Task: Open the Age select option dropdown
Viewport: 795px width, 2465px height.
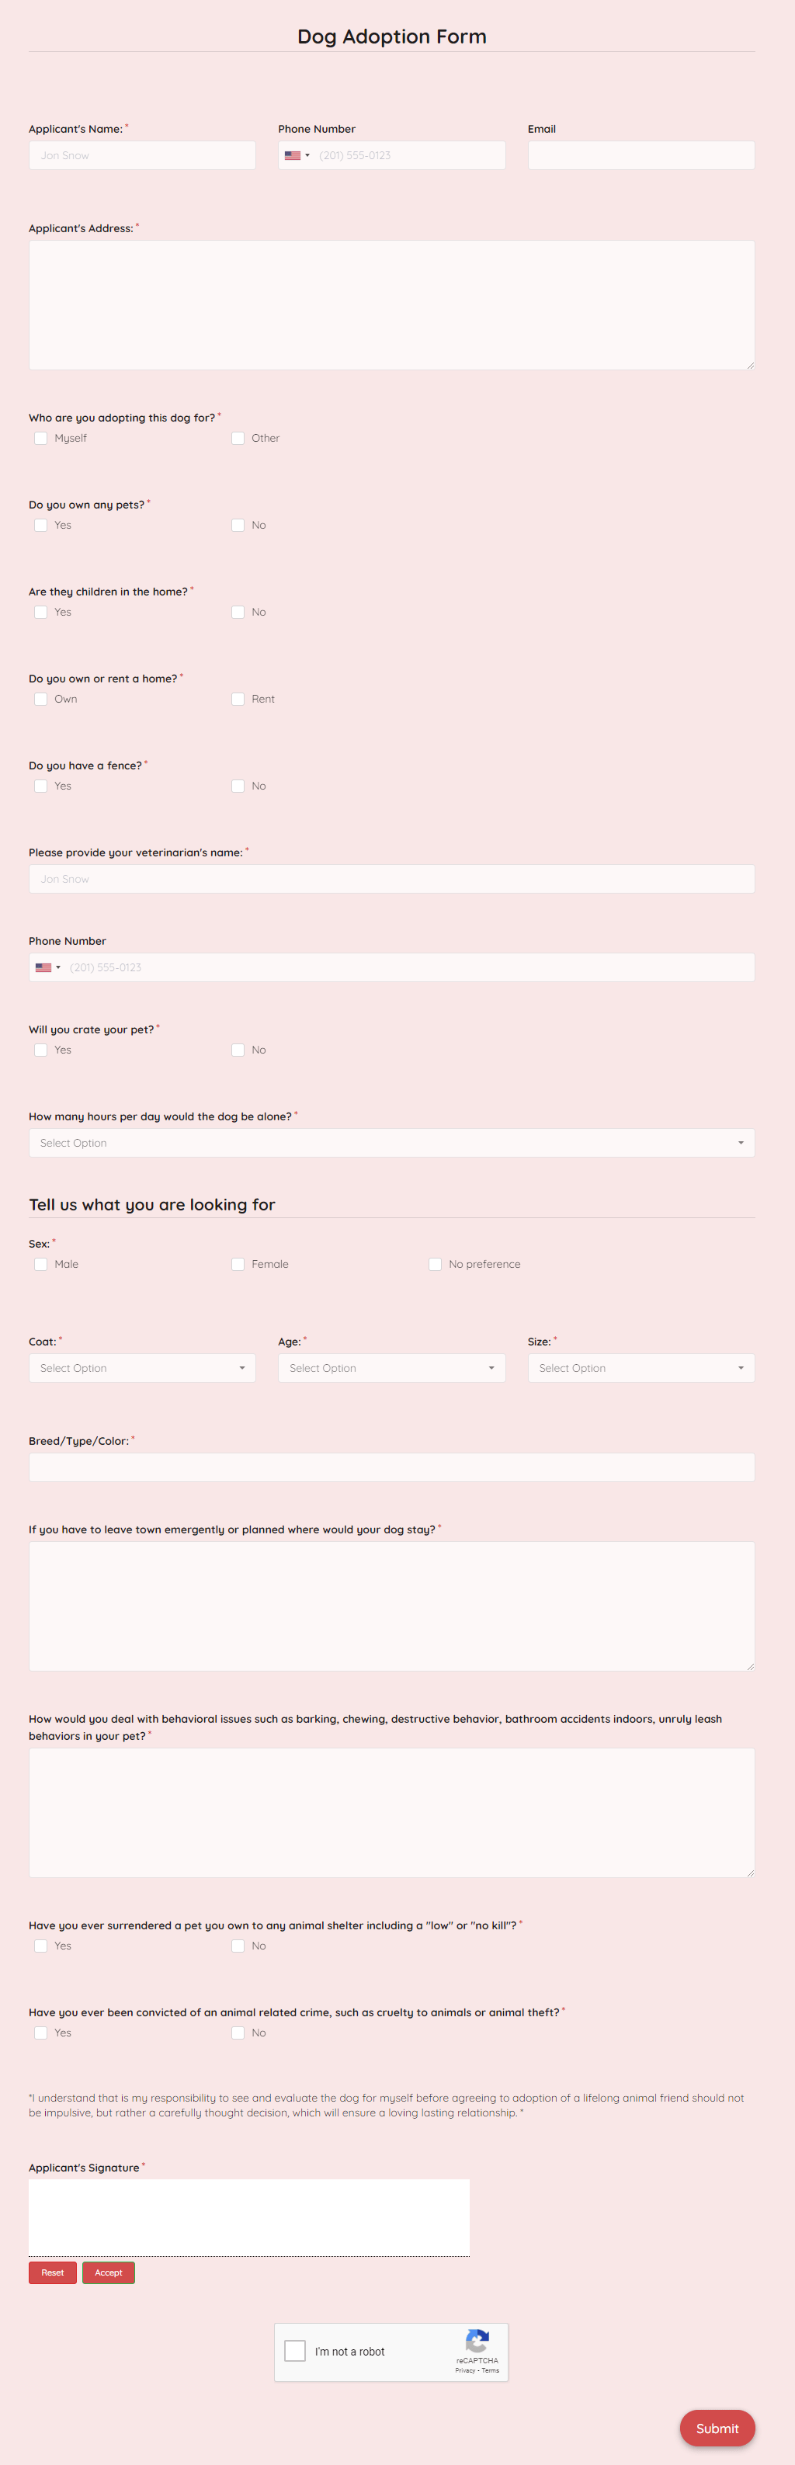Action: pyautogui.click(x=391, y=1369)
